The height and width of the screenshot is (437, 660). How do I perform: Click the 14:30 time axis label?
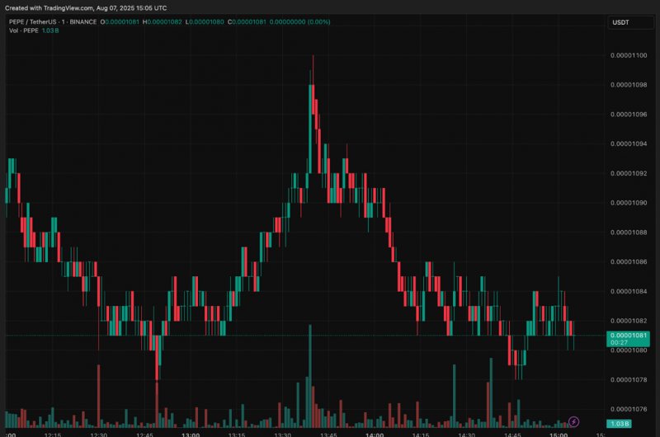click(x=466, y=435)
